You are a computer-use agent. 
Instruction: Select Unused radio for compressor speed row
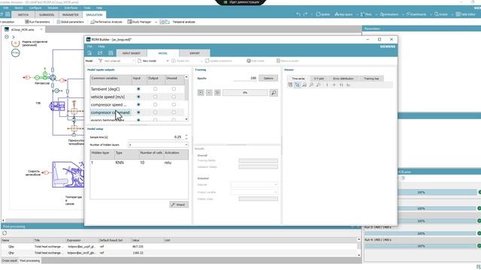[x=174, y=105]
